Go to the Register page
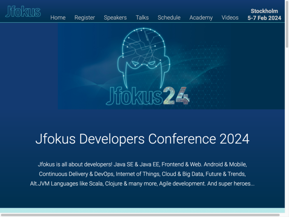Screen dimensions: 289x217 click(x=85, y=18)
